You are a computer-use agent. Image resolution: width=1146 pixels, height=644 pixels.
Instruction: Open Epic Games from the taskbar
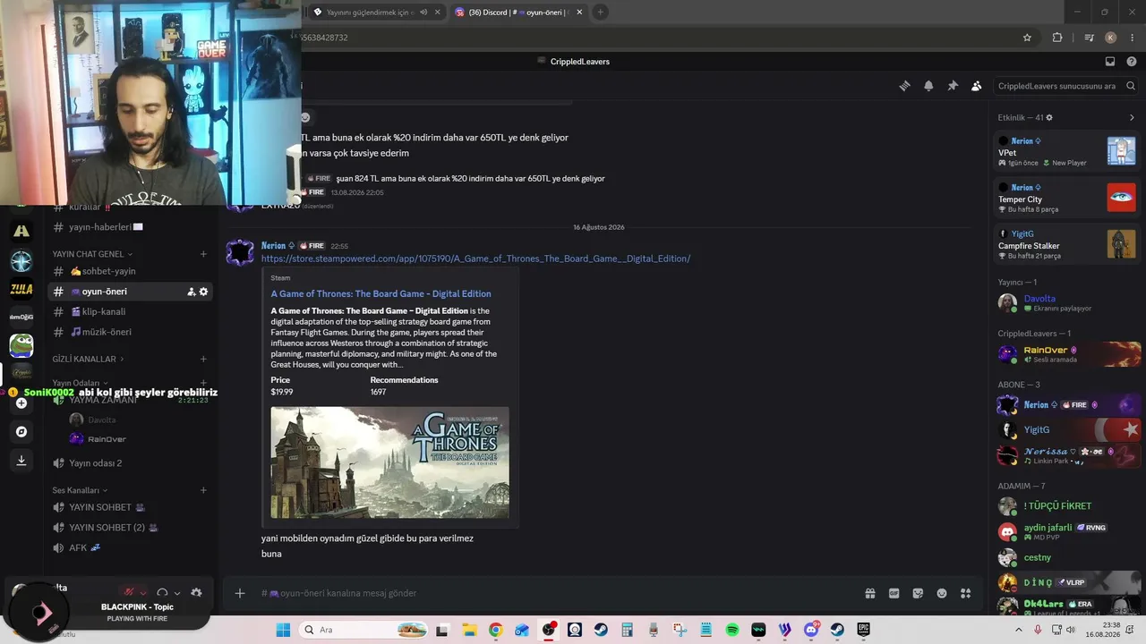pos(864,630)
